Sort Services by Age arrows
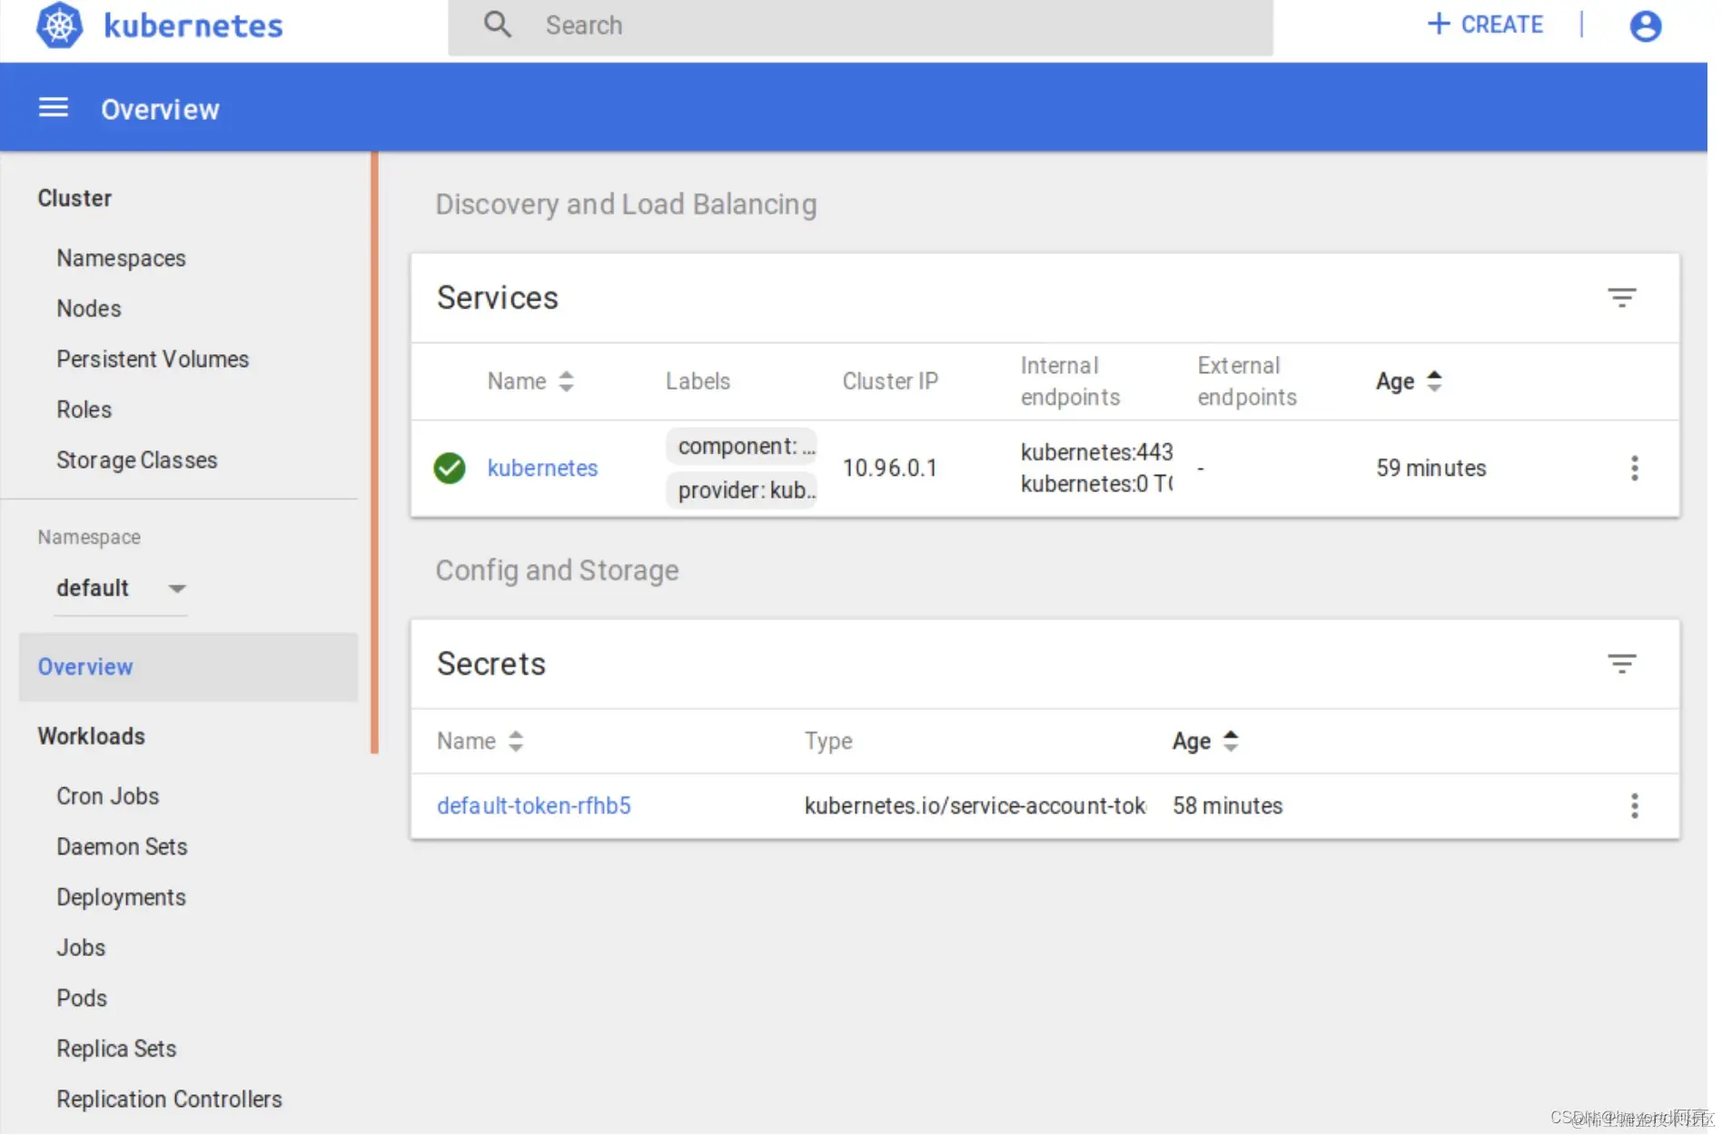1722x1135 pixels. pos(1434,381)
